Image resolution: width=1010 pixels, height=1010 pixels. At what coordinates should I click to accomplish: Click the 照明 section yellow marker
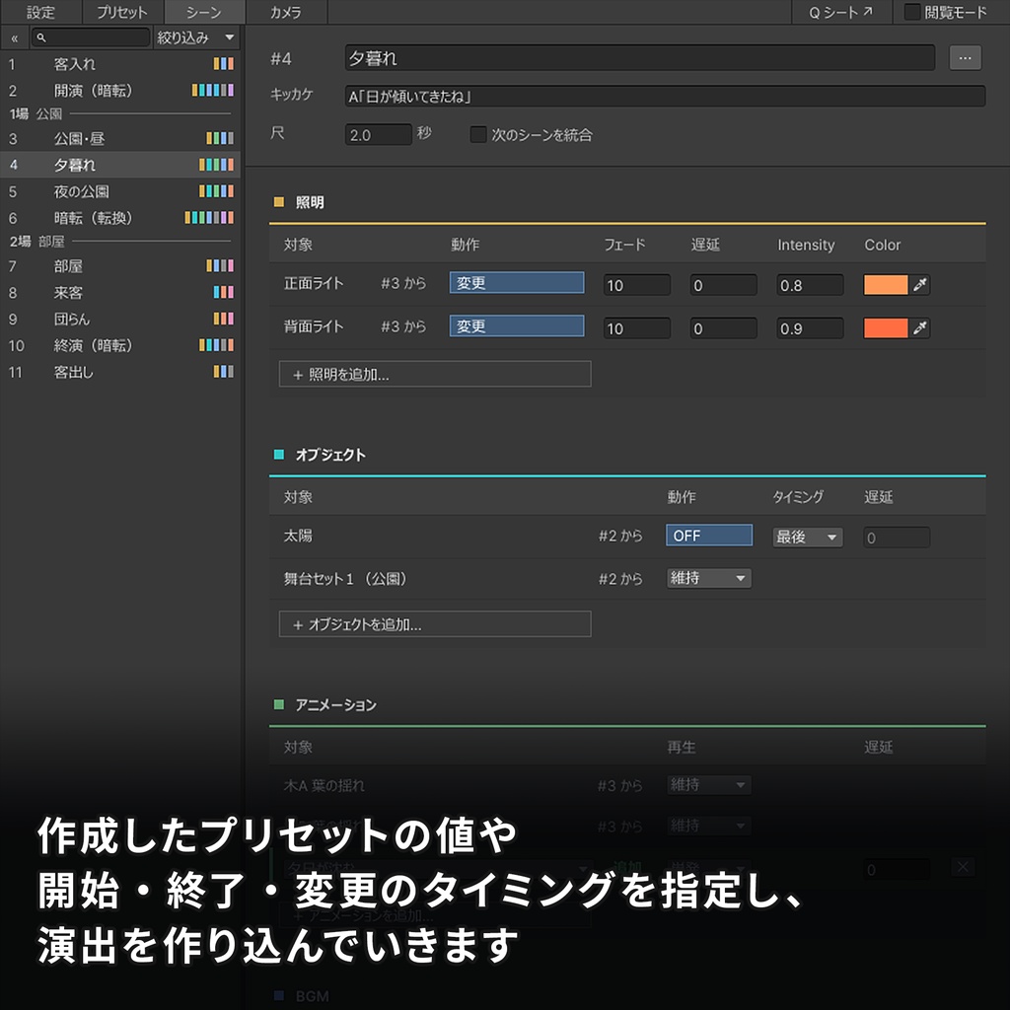tap(279, 202)
